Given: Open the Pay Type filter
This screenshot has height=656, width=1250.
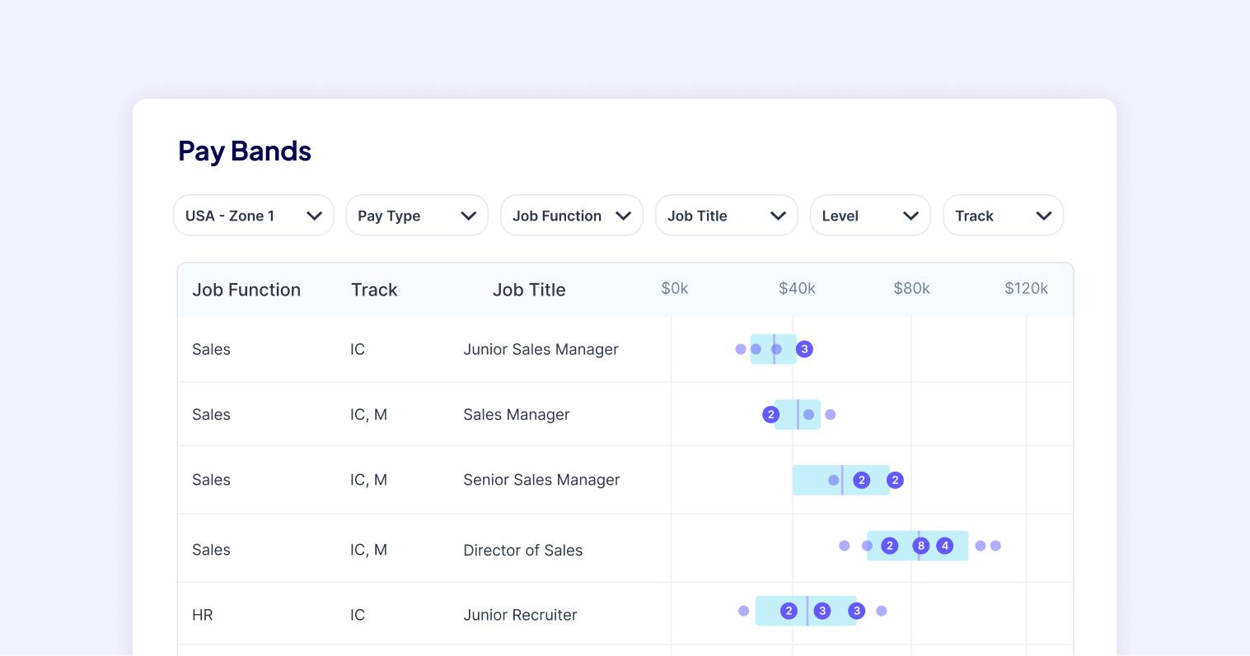Looking at the screenshot, I should [x=417, y=215].
